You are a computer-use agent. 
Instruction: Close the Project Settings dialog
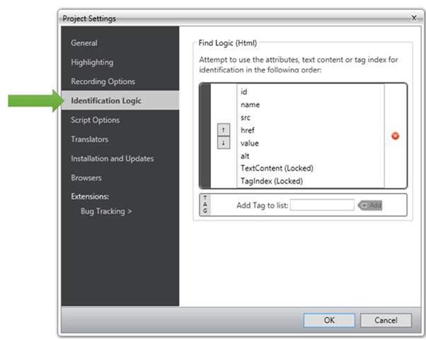413,18
